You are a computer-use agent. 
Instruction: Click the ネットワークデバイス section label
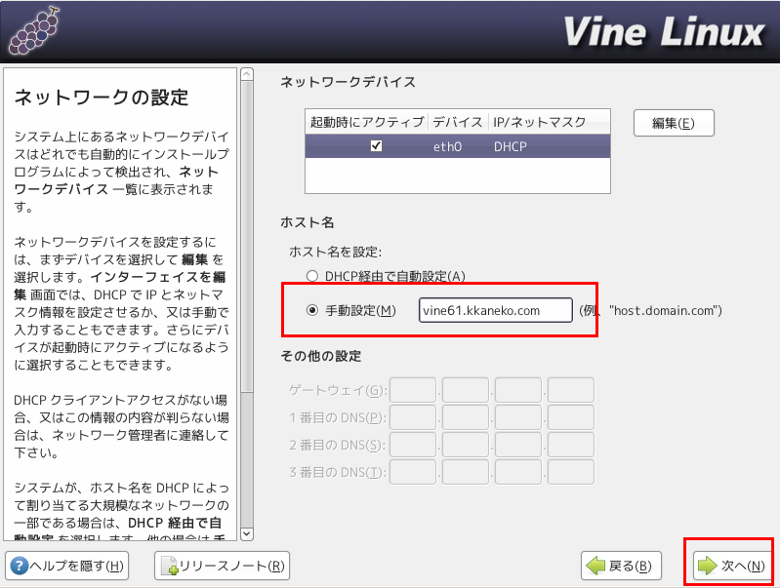tap(348, 82)
